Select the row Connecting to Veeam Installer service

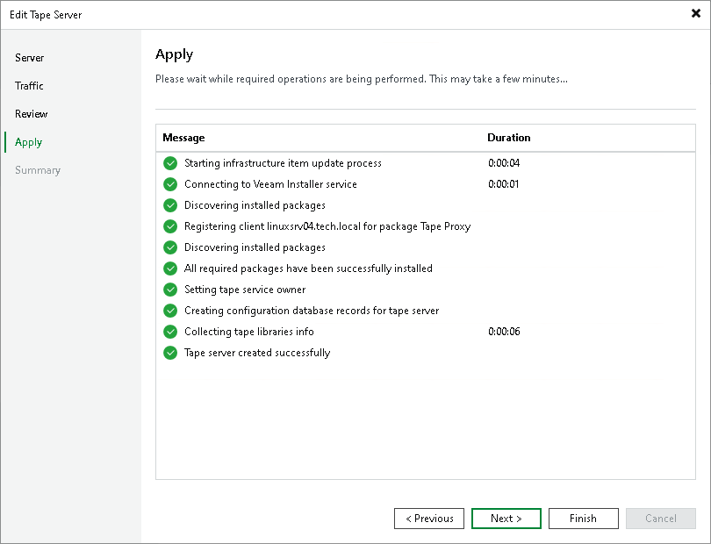426,184
